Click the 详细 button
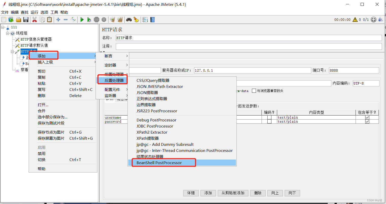386x204 pixels. click(191, 193)
